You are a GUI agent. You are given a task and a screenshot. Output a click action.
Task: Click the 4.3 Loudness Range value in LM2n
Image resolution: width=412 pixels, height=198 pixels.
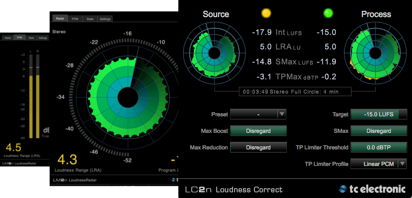pos(67,160)
